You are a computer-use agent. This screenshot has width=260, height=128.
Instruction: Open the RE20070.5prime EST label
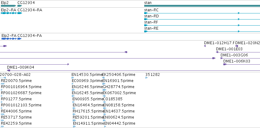point(16,81)
